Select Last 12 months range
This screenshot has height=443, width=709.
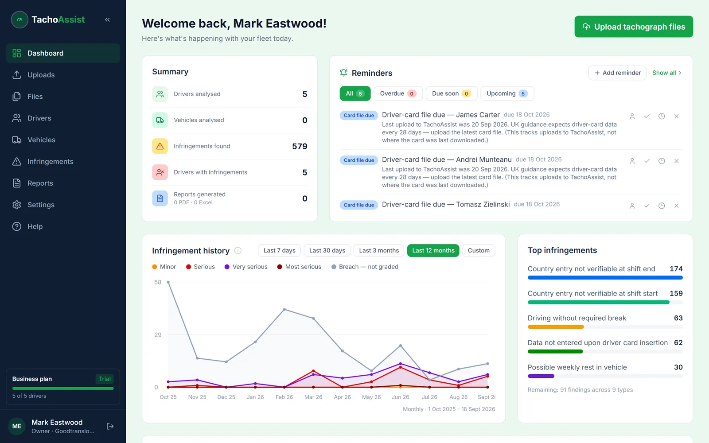point(433,250)
